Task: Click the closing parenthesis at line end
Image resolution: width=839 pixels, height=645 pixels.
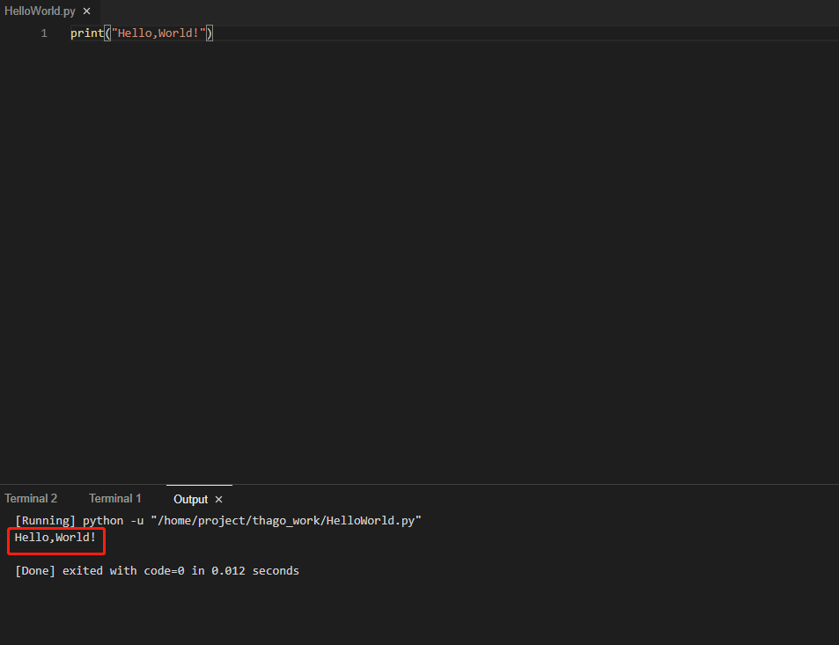Action: [210, 33]
